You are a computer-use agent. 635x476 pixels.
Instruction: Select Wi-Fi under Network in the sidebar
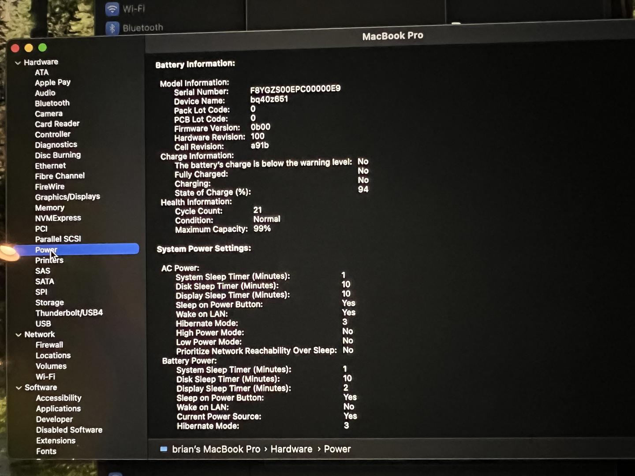(x=45, y=377)
